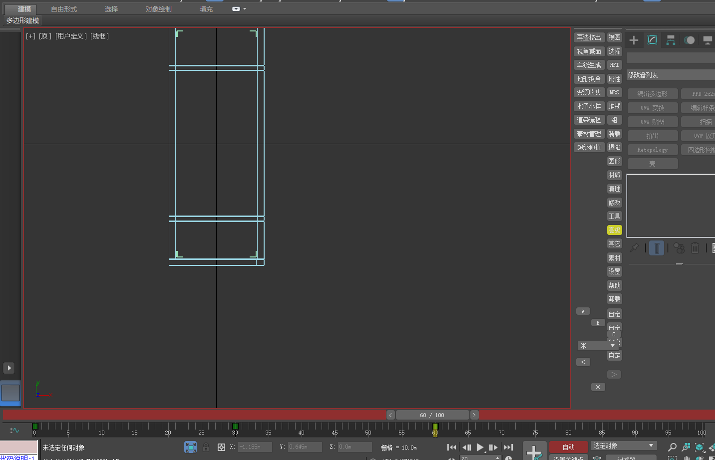The height and width of the screenshot is (460, 715).
Task: Open the 选定对象 key filter dropdown
Action: pyautogui.click(x=623, y=446)
